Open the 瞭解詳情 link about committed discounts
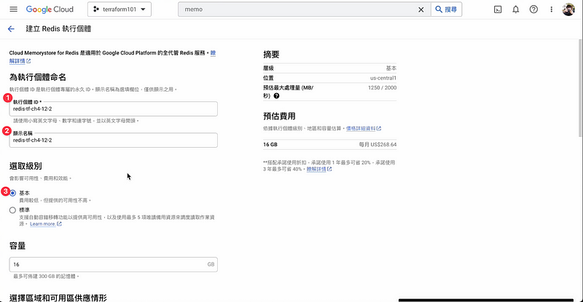This screenshot has height=302, width=583. click(319, 169)
